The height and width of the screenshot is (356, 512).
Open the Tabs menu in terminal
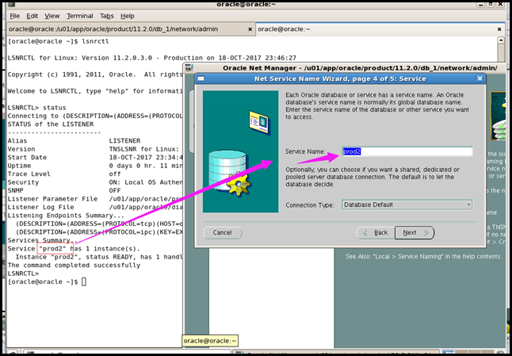107,16
